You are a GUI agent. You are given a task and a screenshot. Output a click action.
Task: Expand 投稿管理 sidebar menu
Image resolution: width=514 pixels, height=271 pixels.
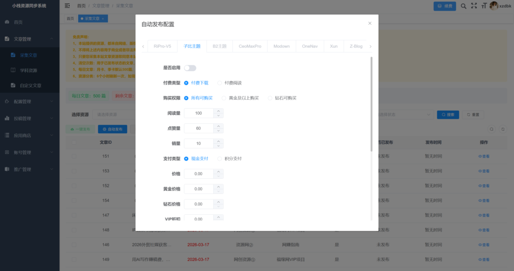click(30, 119)
